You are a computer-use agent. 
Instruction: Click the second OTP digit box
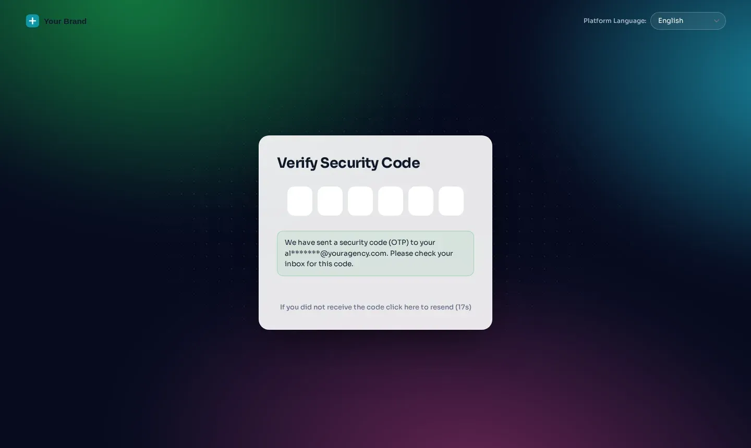coord(330,201)
